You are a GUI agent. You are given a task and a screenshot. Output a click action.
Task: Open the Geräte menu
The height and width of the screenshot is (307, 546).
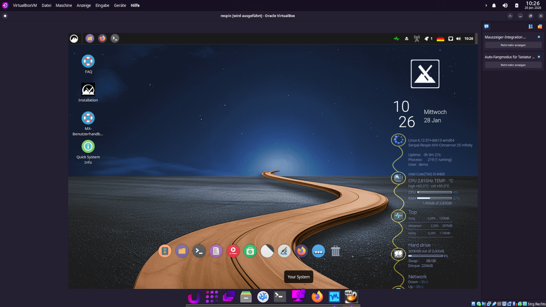click(x=120, y=6)
